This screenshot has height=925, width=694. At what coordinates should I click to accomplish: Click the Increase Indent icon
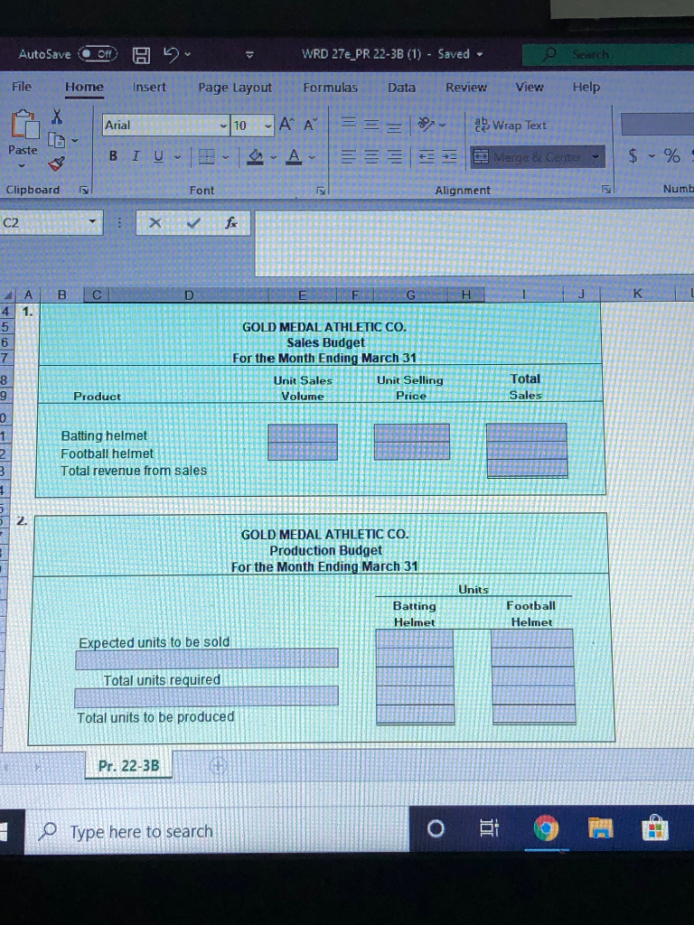click(449, 156)
